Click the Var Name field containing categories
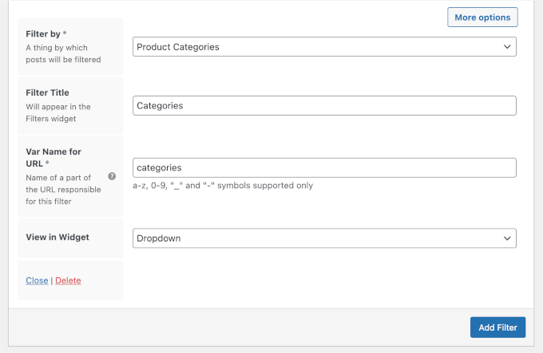 324,167
